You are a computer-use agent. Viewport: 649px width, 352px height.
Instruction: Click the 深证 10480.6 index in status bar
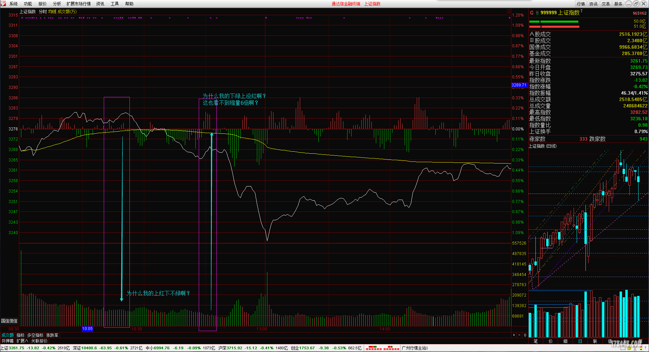pos(108,348)
